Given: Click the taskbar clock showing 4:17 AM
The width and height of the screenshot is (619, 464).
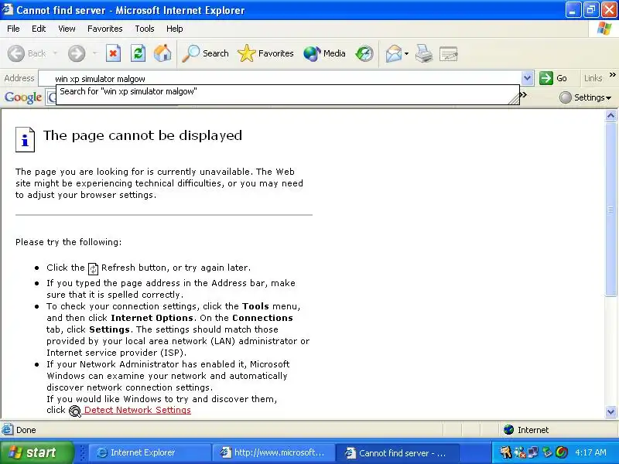Looking at the screenshot, I should pyautogui.click(x=590, y=452).
